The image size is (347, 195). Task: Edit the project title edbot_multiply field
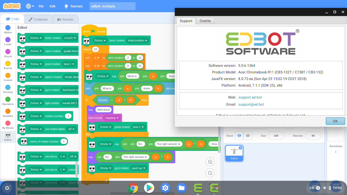pos(113,6)
